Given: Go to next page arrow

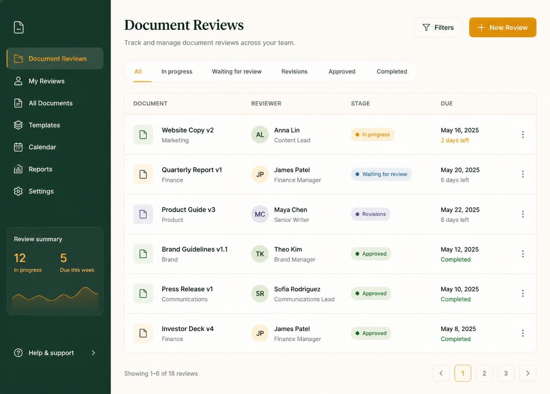Looking at the screenshot, I should click(528, 373).
